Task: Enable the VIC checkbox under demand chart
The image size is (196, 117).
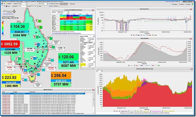Action: pos(140,65)
